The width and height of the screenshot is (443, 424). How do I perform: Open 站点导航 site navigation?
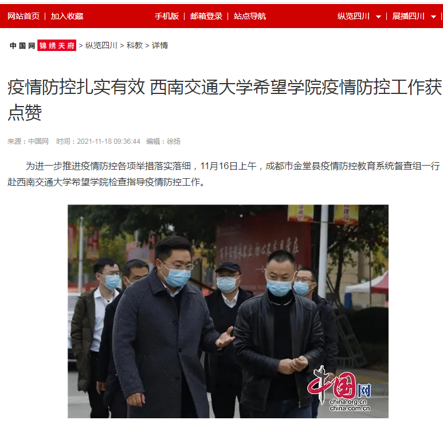[x=250, y=16]
